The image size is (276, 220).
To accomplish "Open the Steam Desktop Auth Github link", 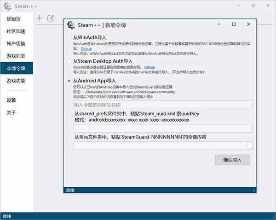I will pyautogui.click(x=149, y=67).
